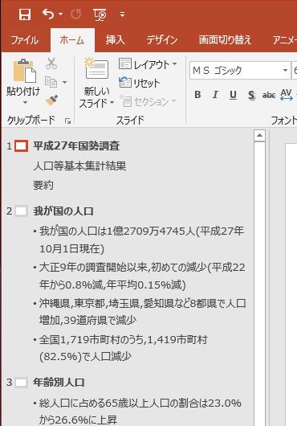The height and width of the screenshot is (426, 297).
Task: Click the リセット button
Action: point(140,83)
